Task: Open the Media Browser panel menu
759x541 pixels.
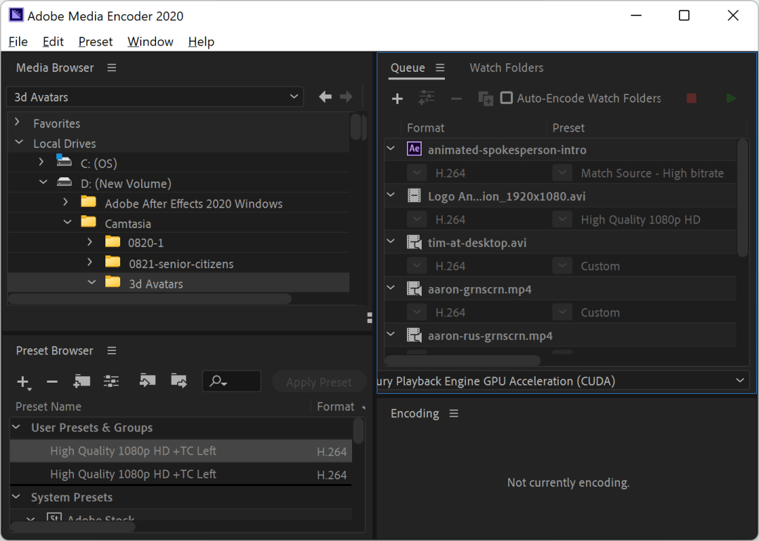Action: (x=111, y=68)
